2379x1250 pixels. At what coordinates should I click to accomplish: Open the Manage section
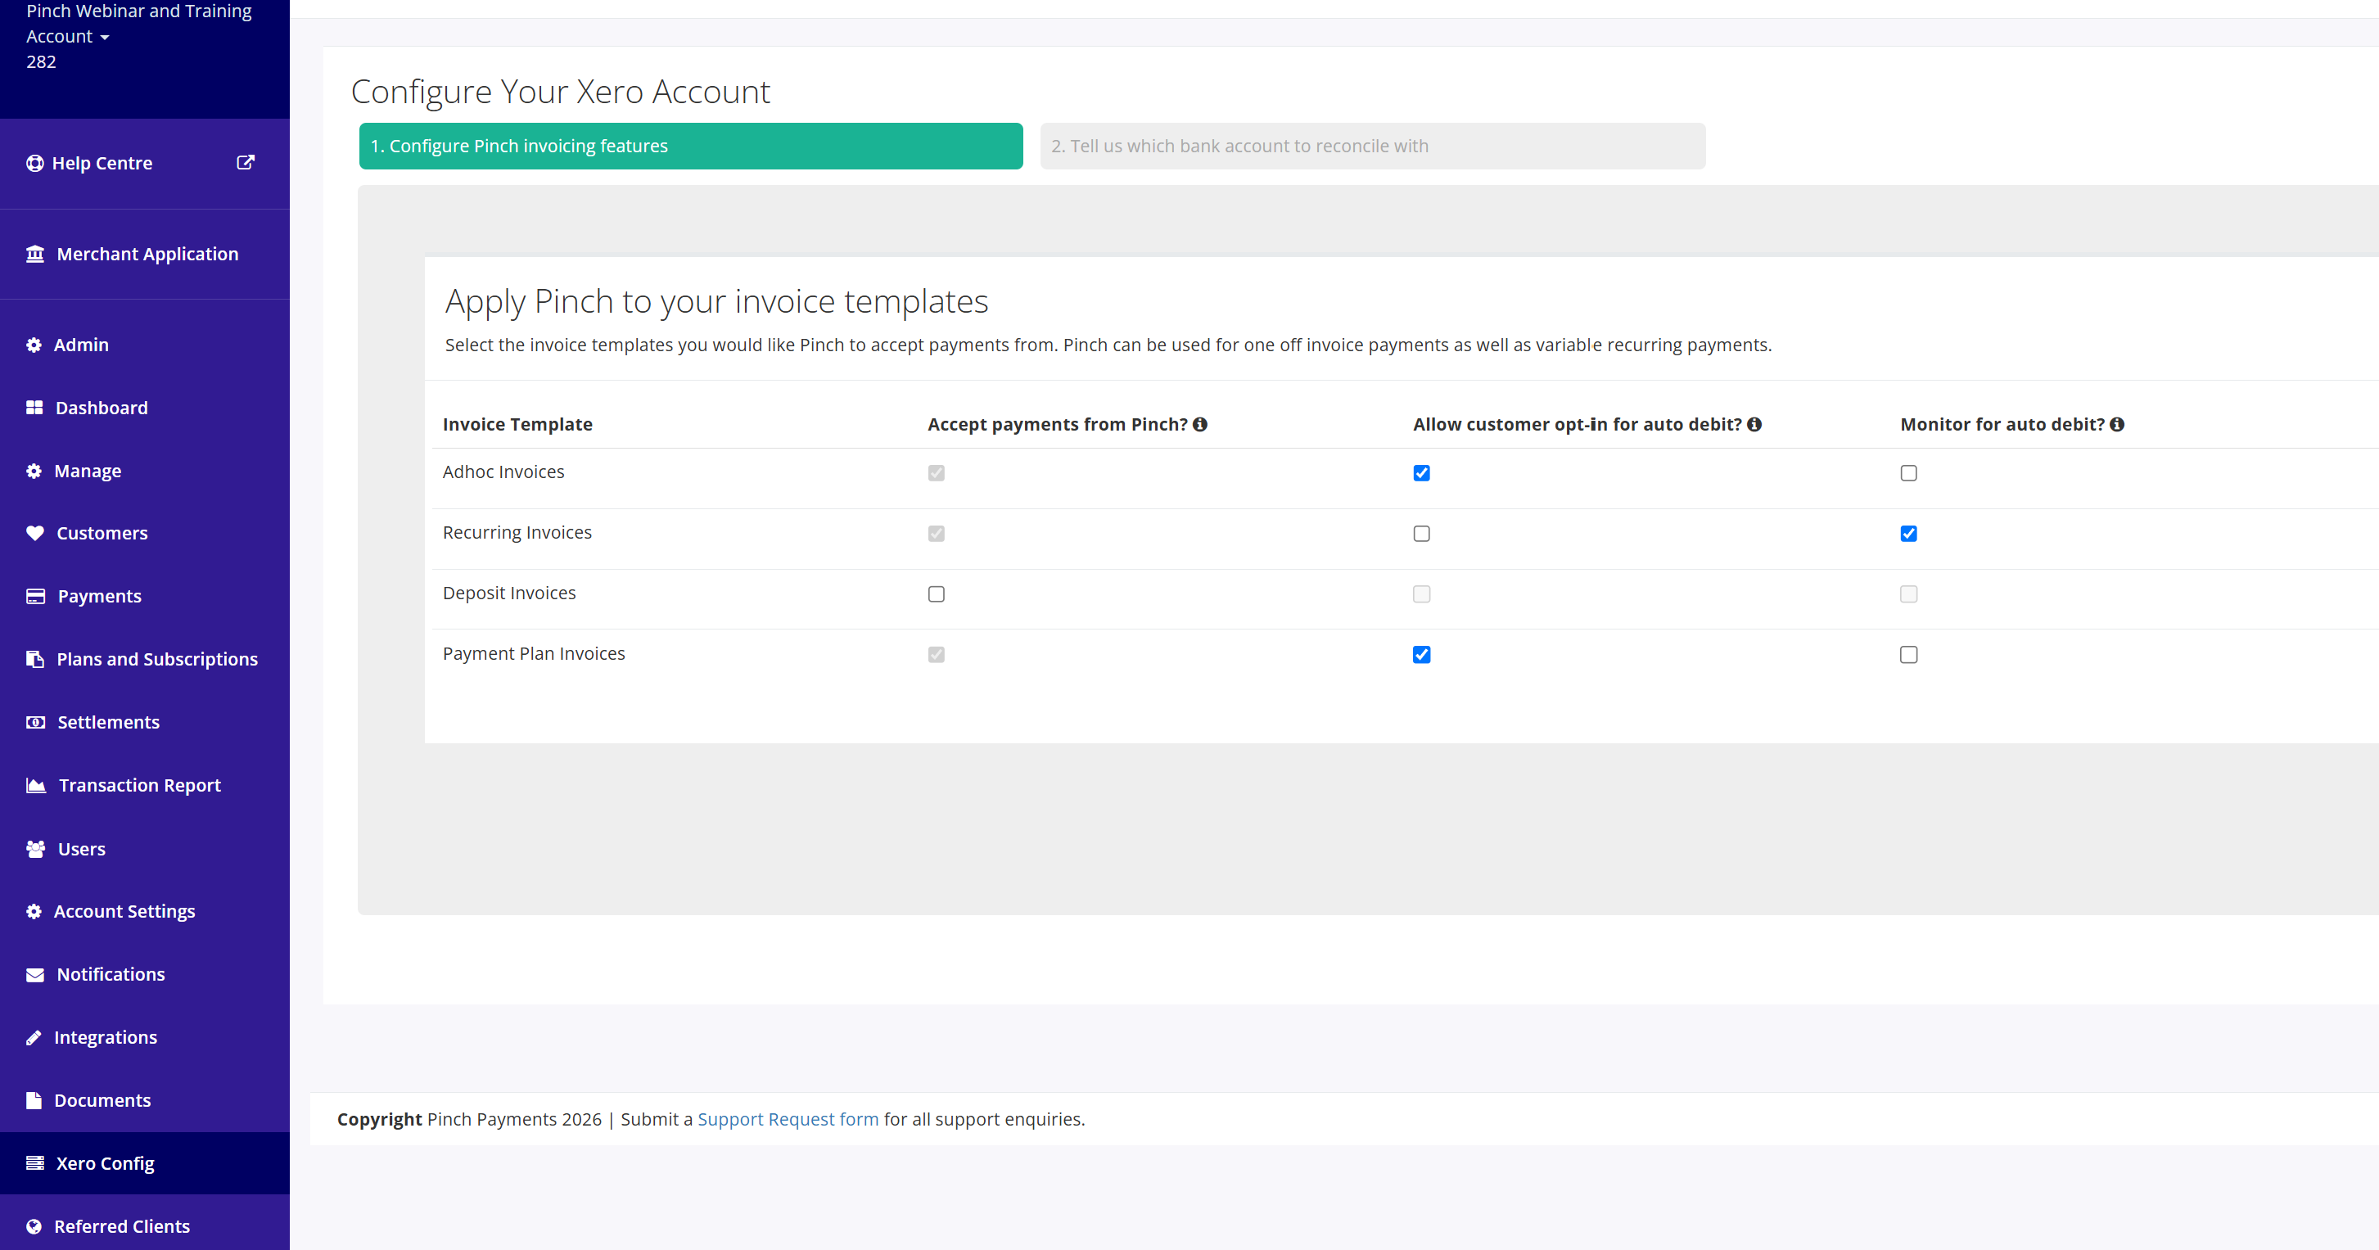[145, 472]
